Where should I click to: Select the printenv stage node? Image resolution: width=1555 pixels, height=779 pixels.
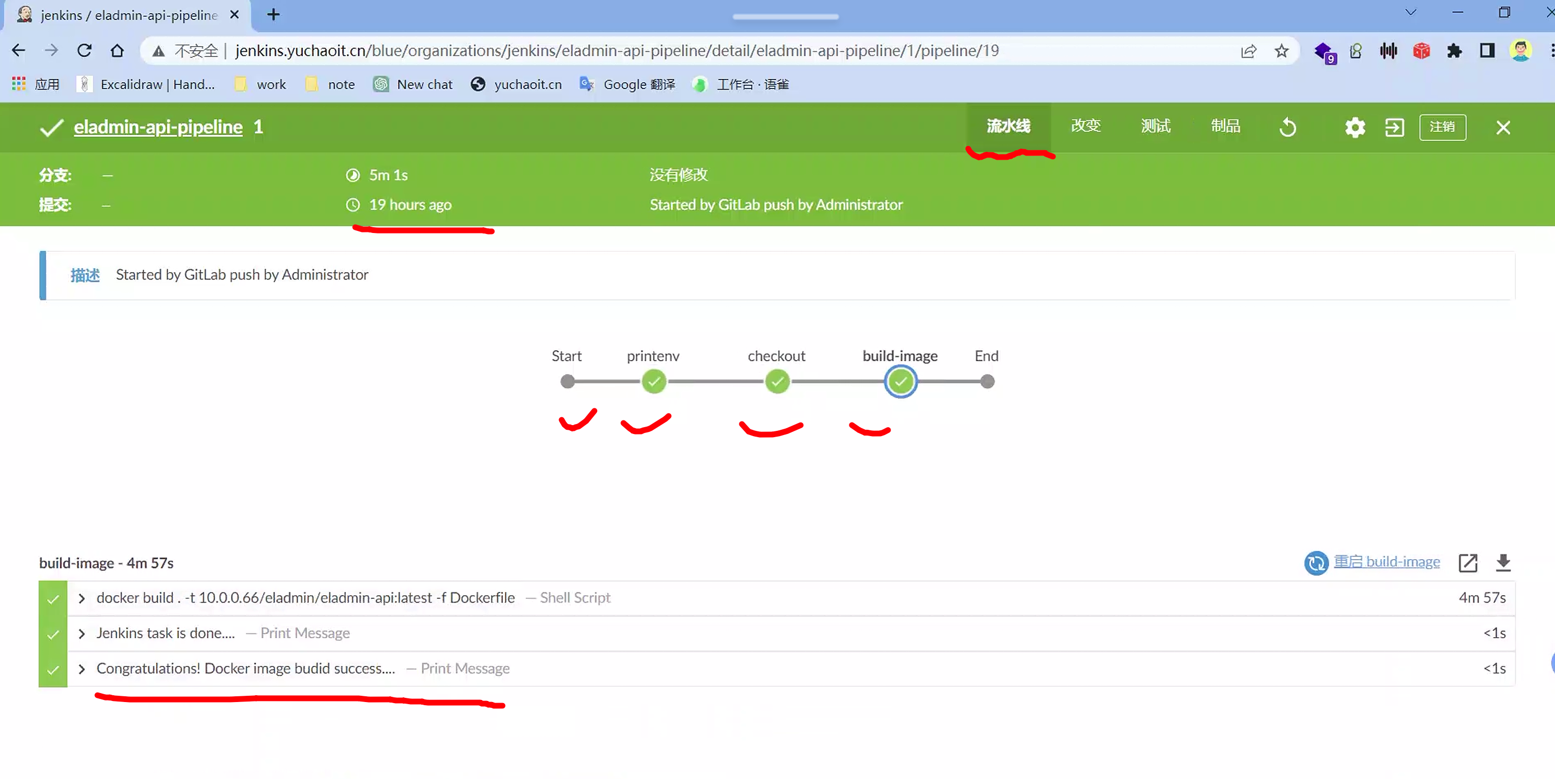[x=654, y=381]
